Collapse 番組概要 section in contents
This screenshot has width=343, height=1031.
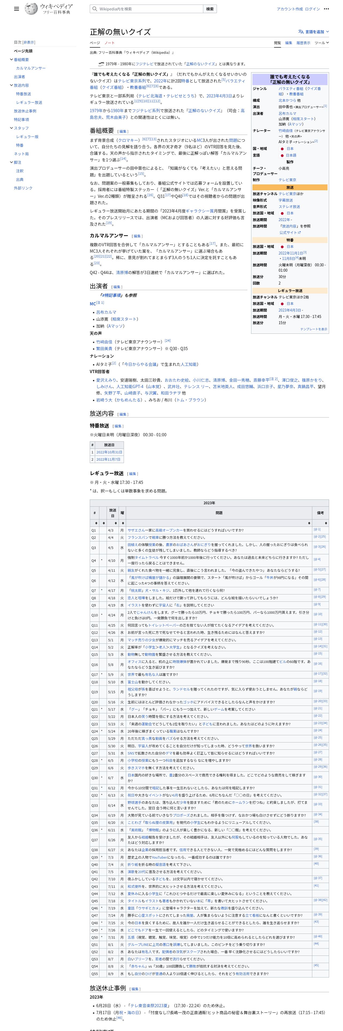tap(11, 60)
